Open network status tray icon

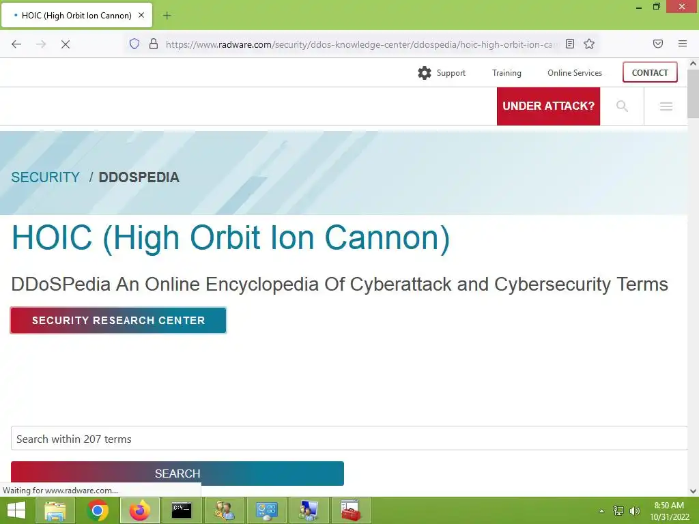tap(618, 510)
